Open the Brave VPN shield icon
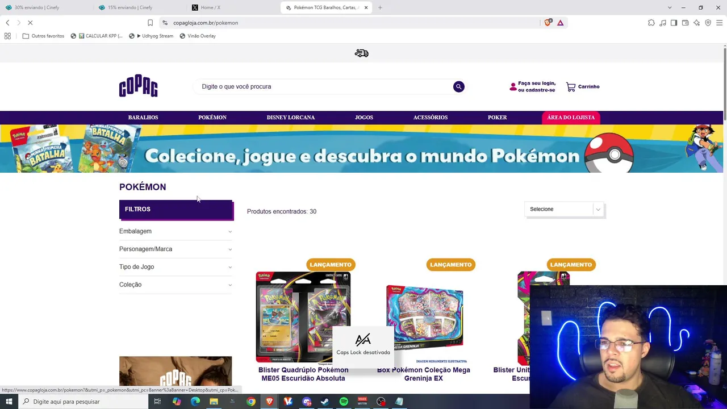Image resolution: width=727 pixels, height=409 pixels. (708, 23)
